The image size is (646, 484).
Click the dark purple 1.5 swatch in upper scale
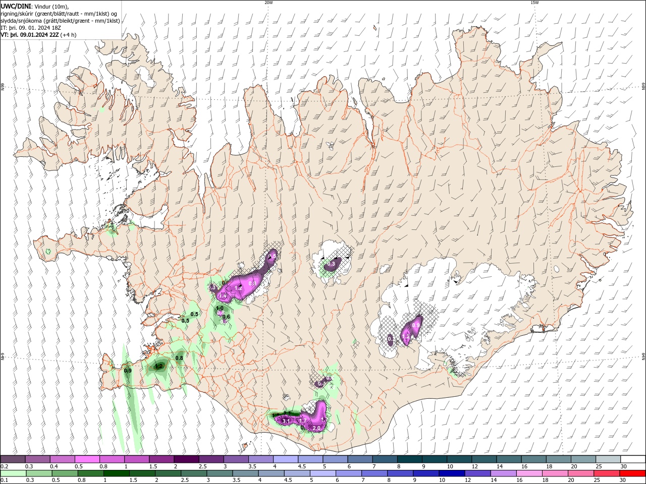point(161,459)
